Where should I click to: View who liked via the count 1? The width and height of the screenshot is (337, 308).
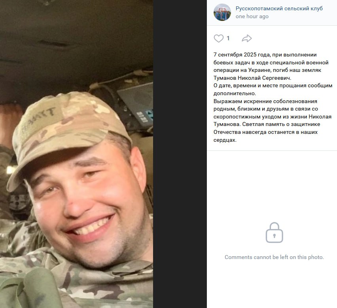click(228, 38)
